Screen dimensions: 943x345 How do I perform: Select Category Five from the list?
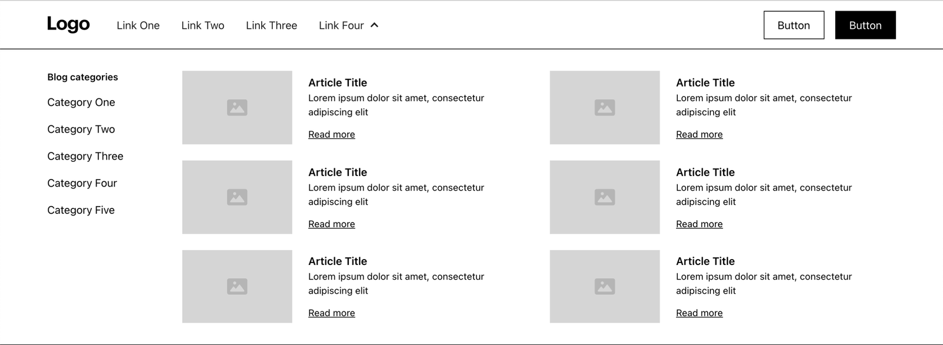coord(81,211)
